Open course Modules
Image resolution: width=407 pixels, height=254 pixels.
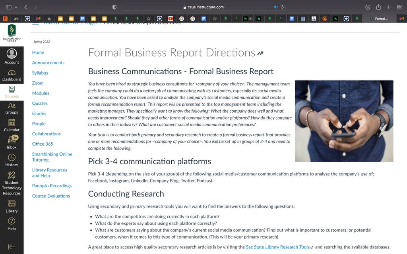pyautogui.click(x=41, y=93)
